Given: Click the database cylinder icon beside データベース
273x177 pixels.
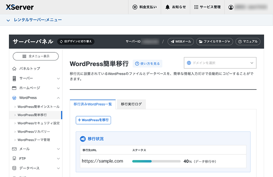Looking at the screenshot, I should (x=14, y=168).
